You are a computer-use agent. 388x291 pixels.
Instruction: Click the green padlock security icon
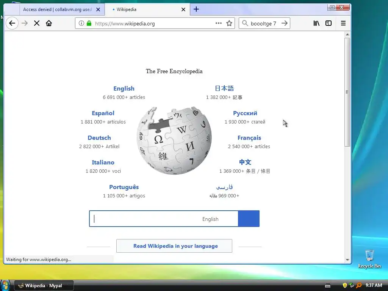click(89, 23)
